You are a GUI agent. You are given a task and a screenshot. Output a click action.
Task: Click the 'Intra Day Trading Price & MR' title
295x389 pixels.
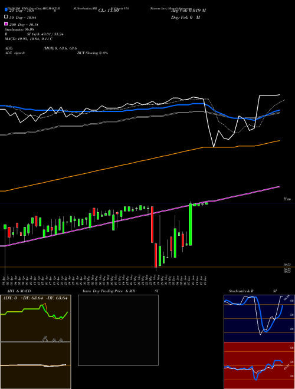point(109,291)
